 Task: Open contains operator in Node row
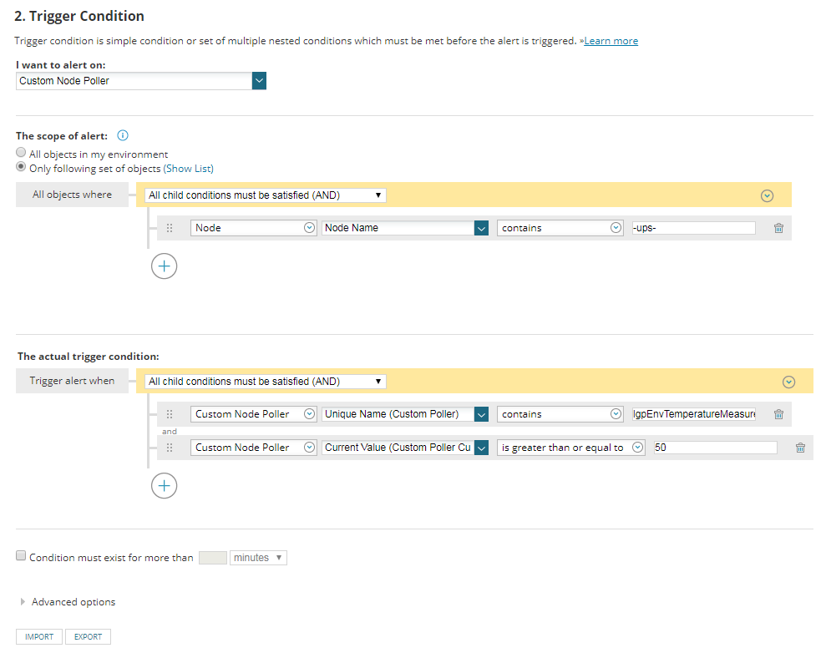[560, 228]
